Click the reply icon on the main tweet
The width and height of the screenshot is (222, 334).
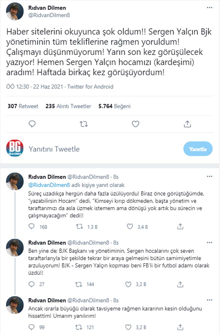pos(32,124)
